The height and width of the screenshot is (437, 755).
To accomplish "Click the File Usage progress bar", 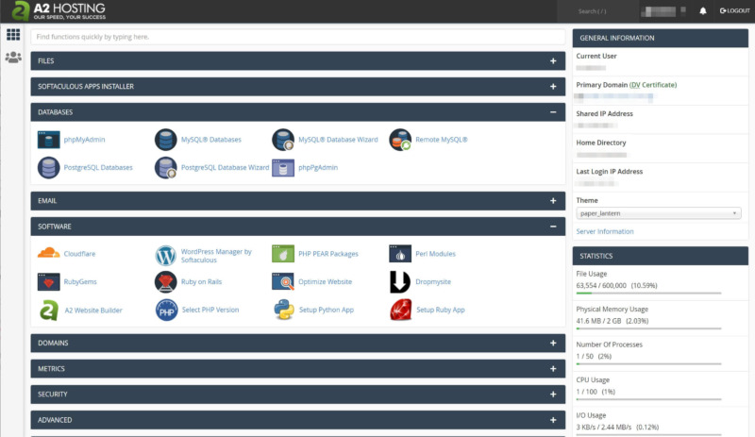I will coord(648,294).
